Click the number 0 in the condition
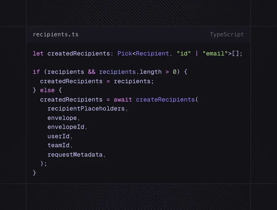This screenshot has height=210, width=277. tap(174, 72)
